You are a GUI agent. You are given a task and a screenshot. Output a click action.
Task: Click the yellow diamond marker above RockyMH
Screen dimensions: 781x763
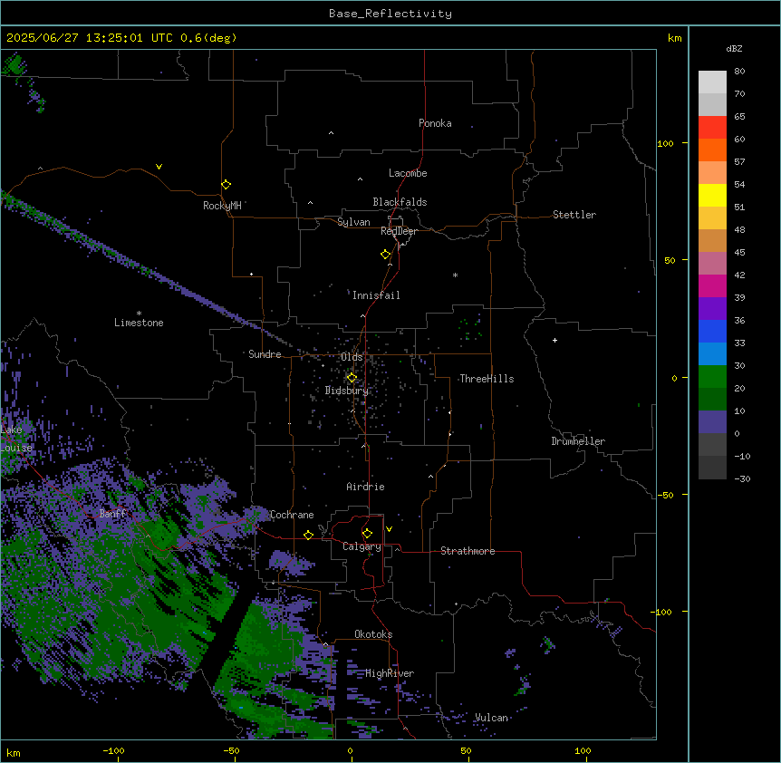(x=227, y=185)
